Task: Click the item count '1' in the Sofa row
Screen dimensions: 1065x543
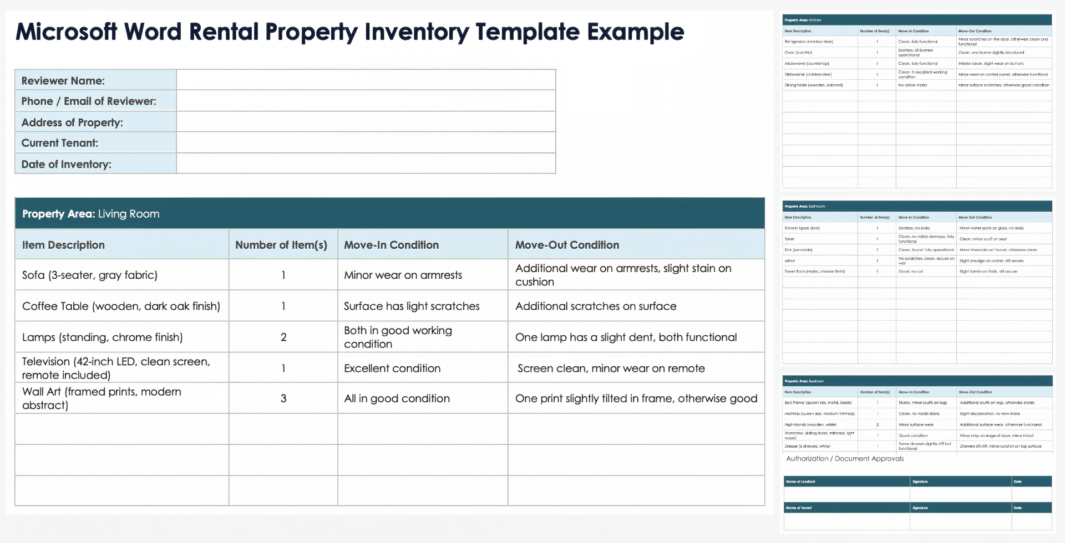Action: 283,275
